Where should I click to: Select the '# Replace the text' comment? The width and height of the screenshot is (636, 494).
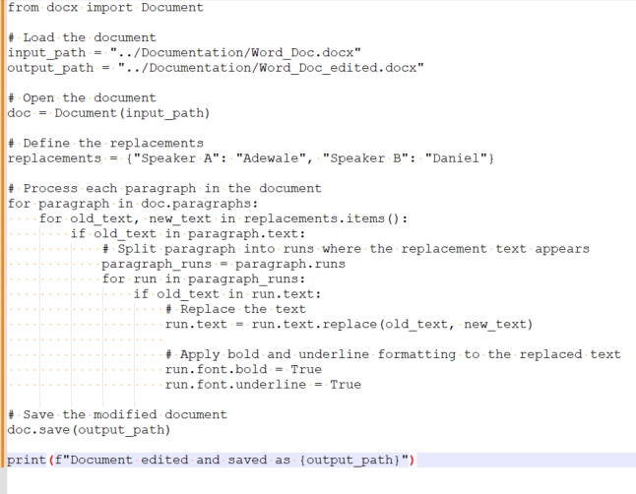pyautogui.click(x=235, y=309)
